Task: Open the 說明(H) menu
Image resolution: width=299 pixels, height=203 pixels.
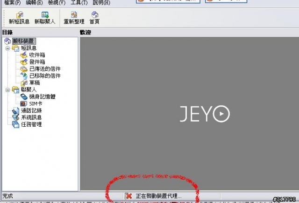Action: (x=101, y=3)
